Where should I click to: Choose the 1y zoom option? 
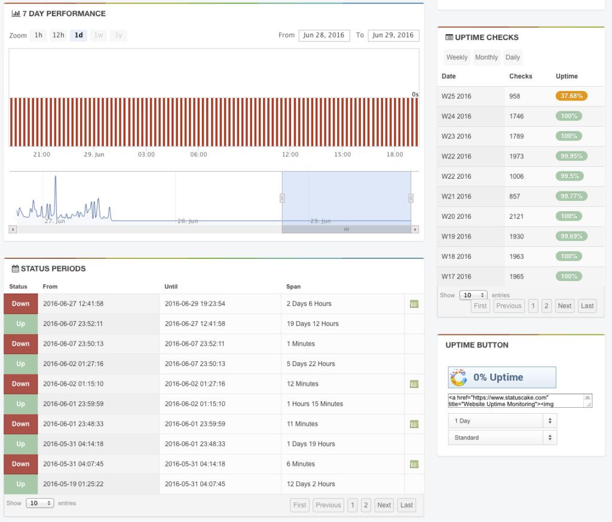point(119,35)
